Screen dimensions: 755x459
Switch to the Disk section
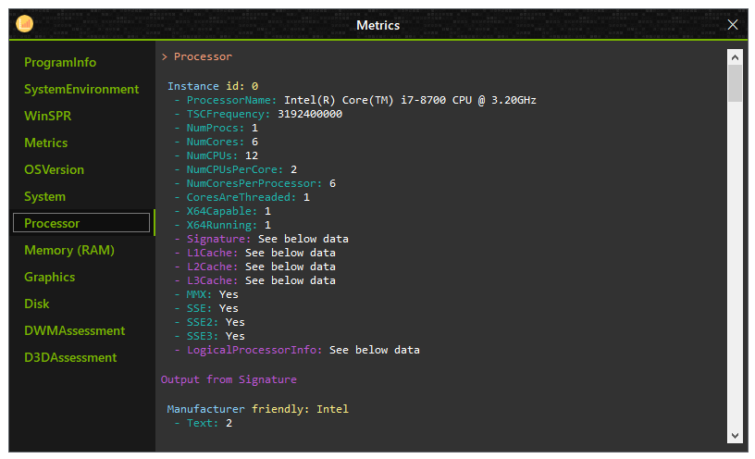point(37,304)
